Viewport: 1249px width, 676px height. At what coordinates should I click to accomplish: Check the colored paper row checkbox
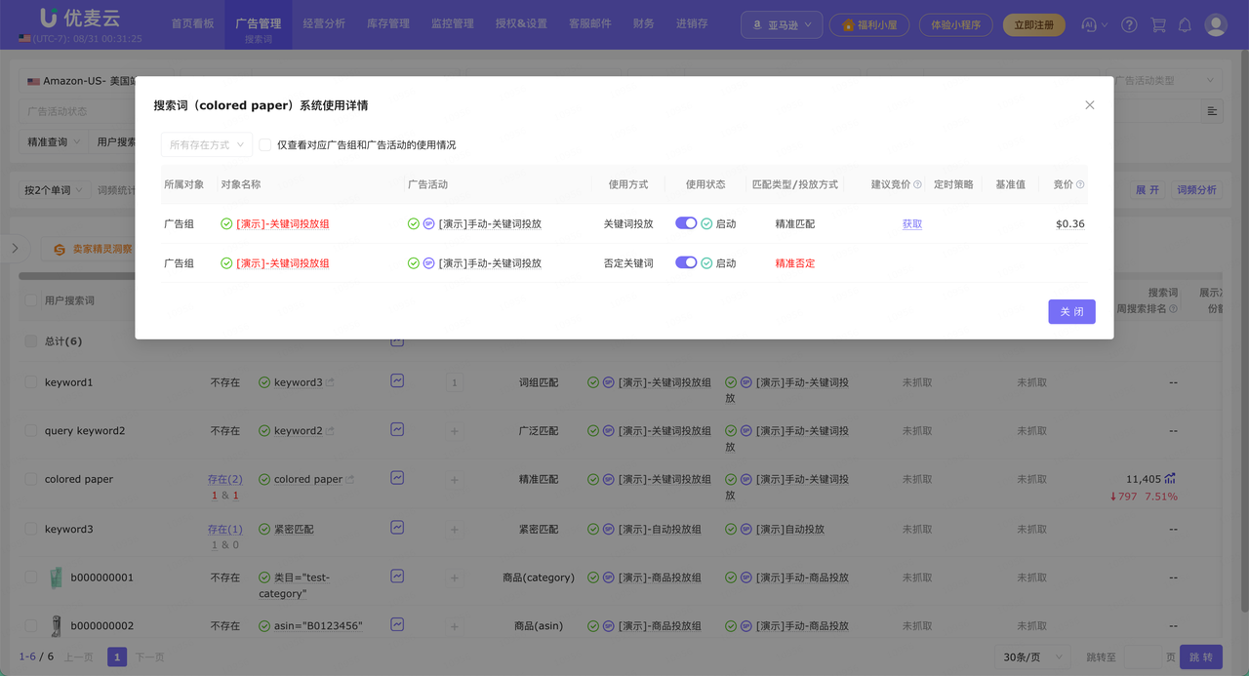pyautogui.click(x=31, y=479)
